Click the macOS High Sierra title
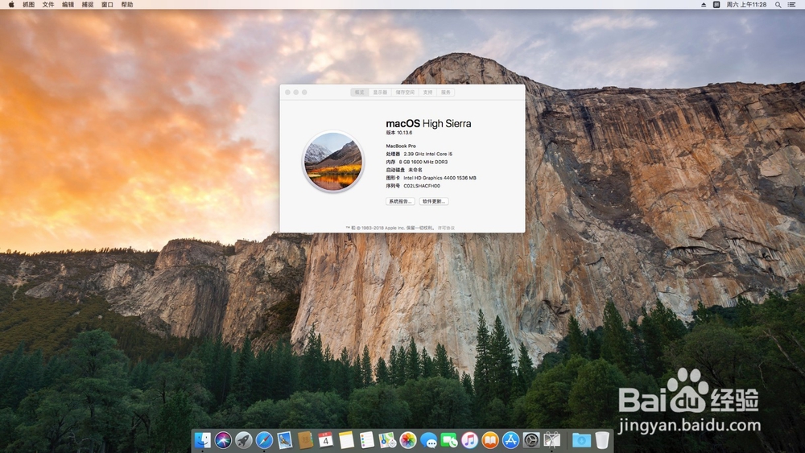This screenshot has width=805, height=453. [x=428, y=123]
